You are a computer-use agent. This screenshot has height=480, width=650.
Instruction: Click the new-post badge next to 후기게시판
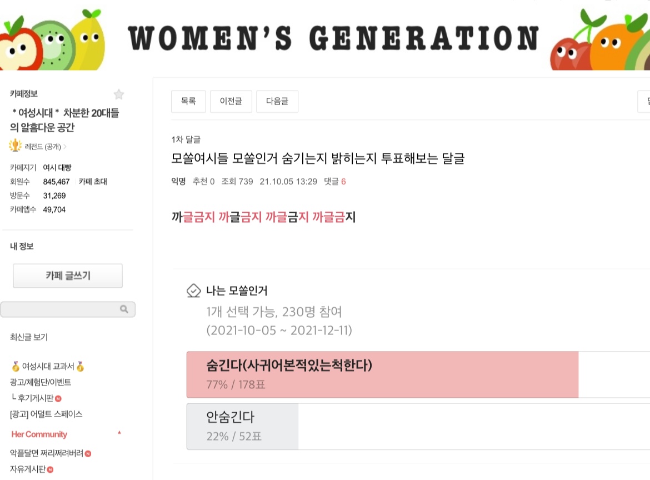(x=58, y=398)
